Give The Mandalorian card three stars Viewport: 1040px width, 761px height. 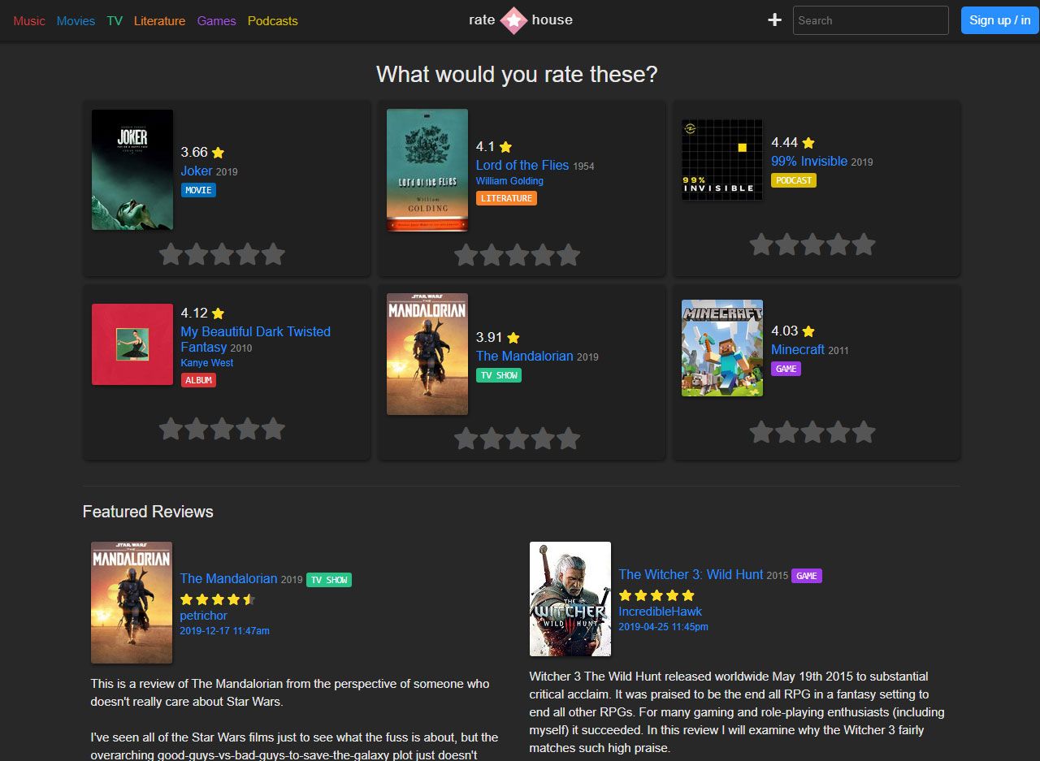tap(517, 439)
